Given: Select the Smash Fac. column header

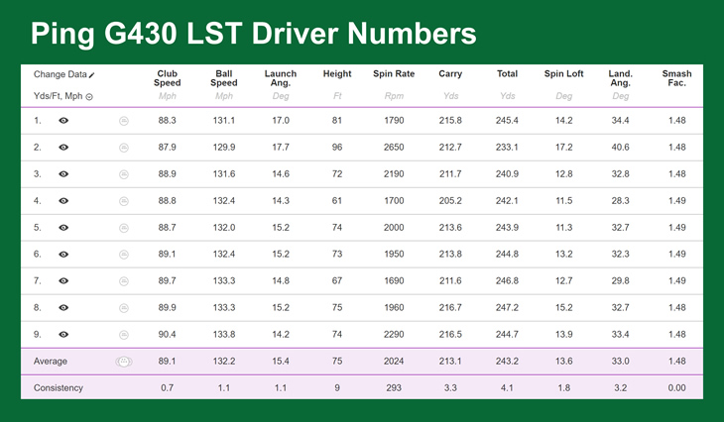Looking at the screenshot, I should pyautogui.click(x=677, y=78).
